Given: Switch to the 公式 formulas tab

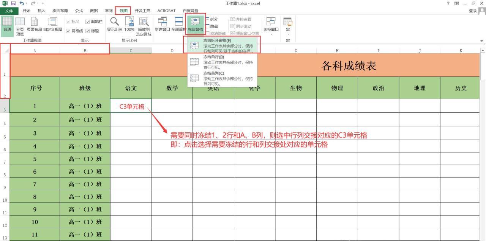Looking at the screenshot, I should [79, 11].
